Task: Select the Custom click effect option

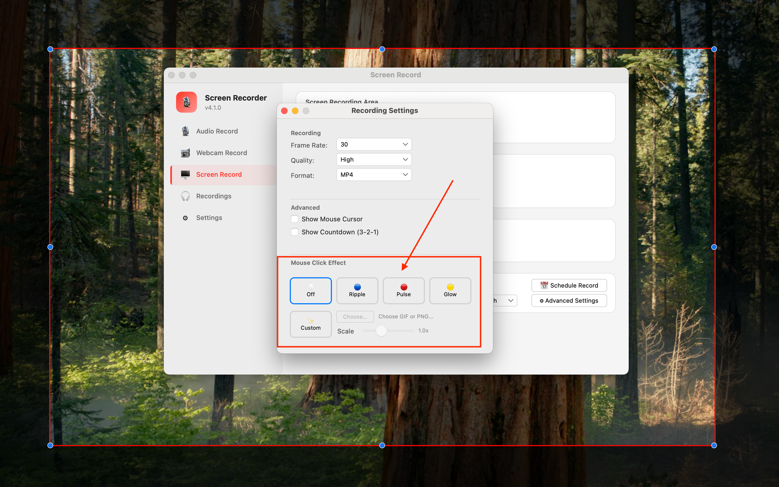Action: pos(311,324)
